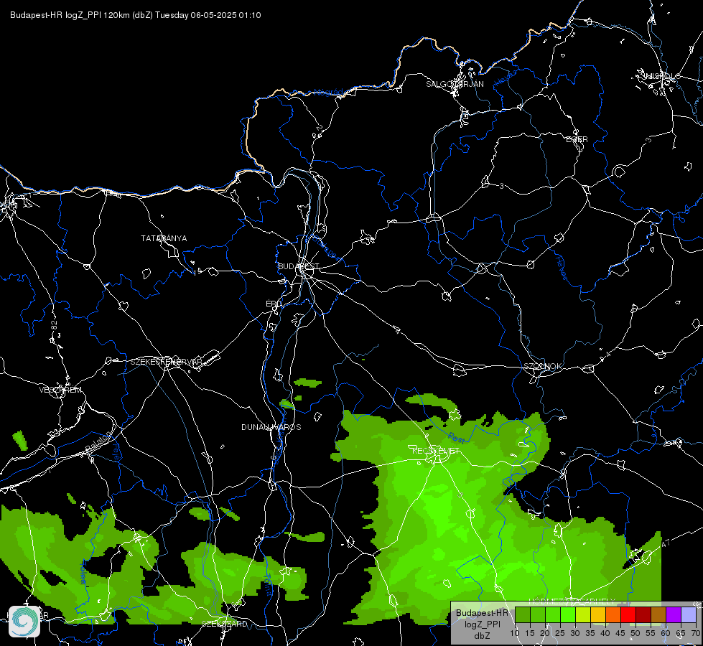Click the 35–40 dBZ yellow legend swatch
Image resolution: width=703 pixels, height=646 pixels.
point(598,614)
